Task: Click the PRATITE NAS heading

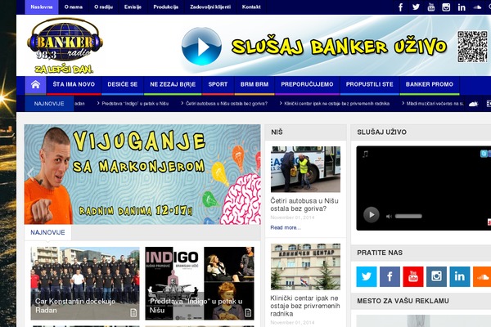Action: coord(380,253)
